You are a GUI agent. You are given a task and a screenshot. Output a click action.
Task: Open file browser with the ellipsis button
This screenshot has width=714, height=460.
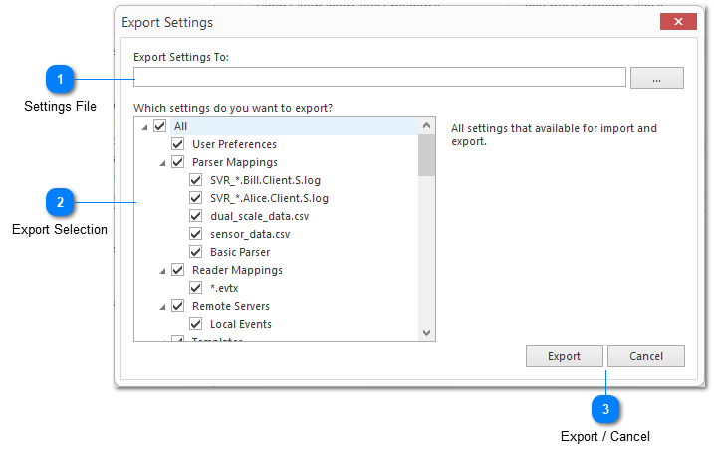pos(656,78)
